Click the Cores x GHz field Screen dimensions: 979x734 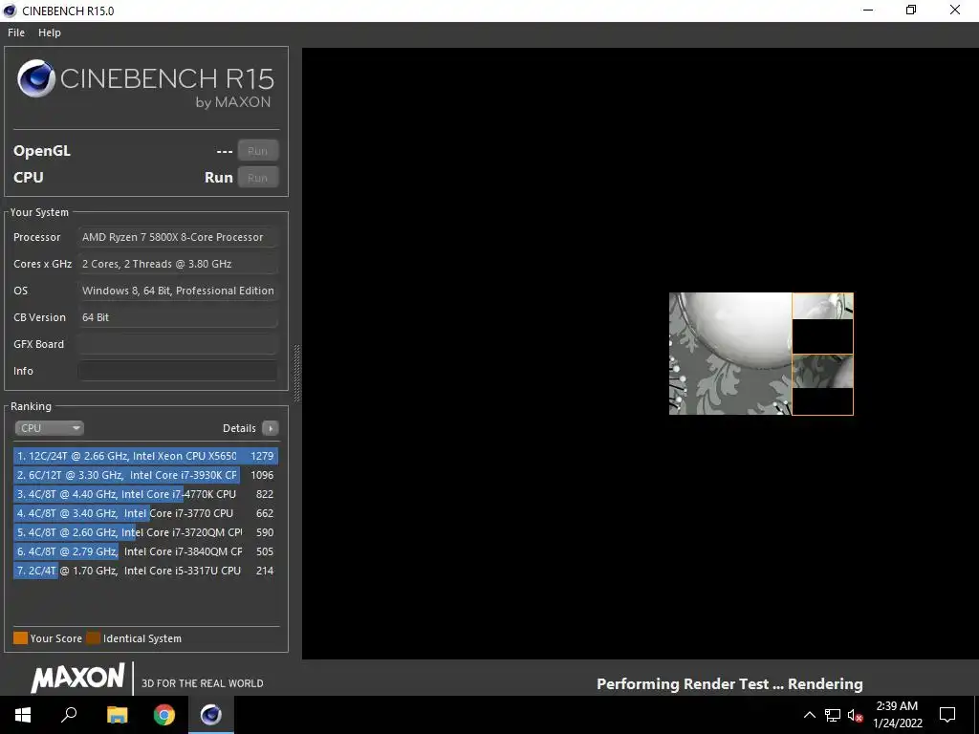pyautogui.click(x=178, y=264)
